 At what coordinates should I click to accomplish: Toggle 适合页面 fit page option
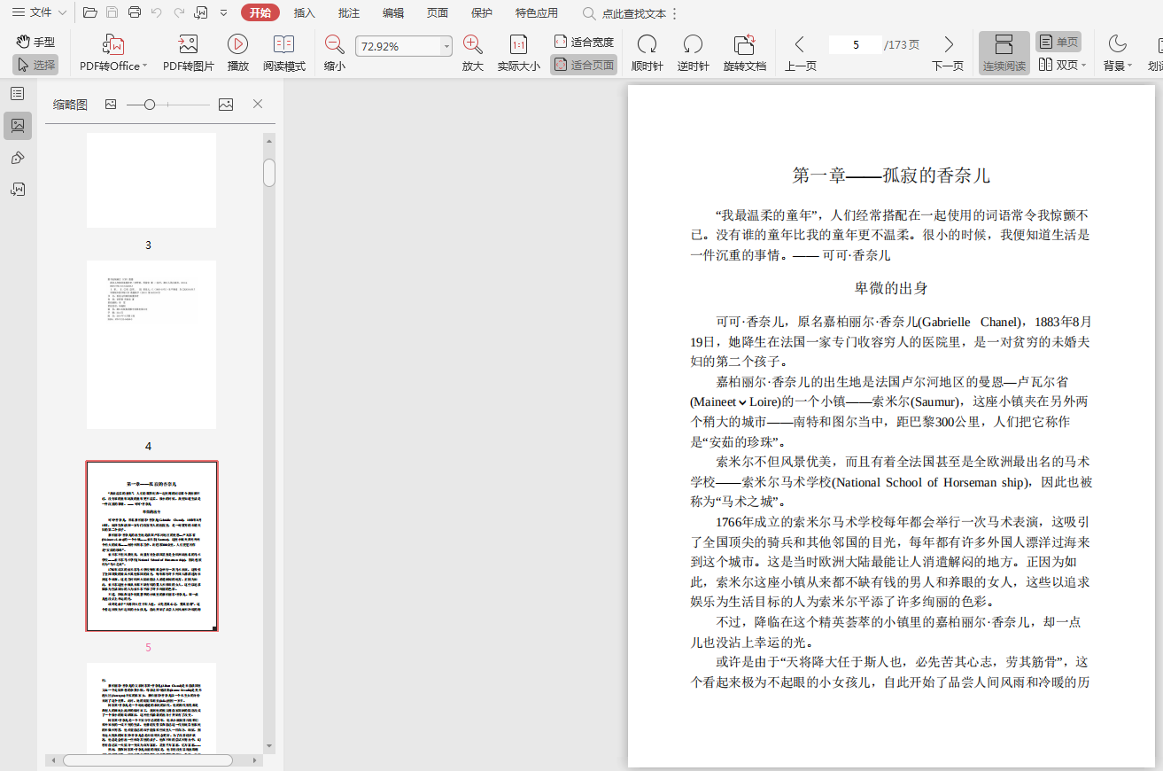click(x=584, y=65)
